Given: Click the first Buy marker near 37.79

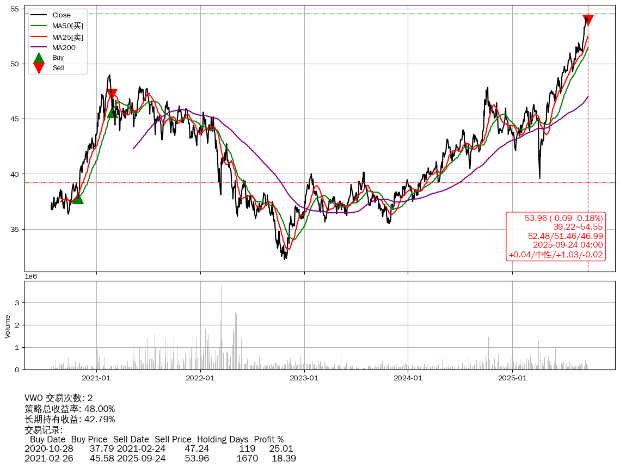Looking at the screenshot, I should point(78,199).
